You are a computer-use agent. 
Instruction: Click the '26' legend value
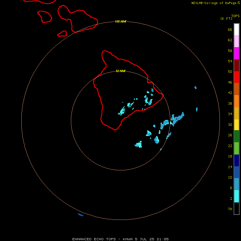pyautogui.click(x=230, y=135)
